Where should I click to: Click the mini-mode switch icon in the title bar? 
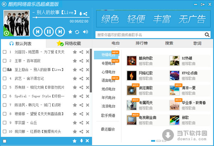coord(203,4)
